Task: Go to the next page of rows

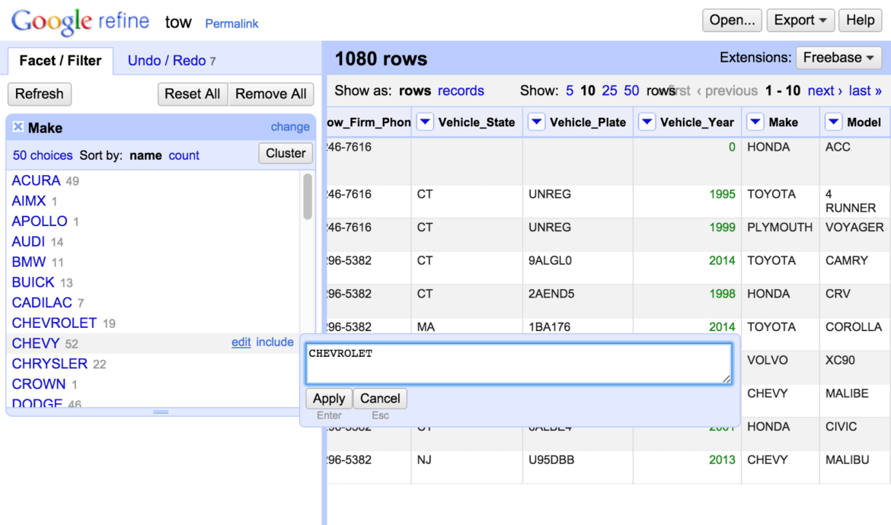Action: 825,91
